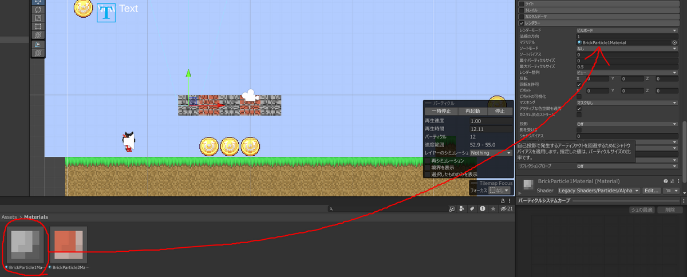Click 再起動 restart button
Image resolution: width=687 pixels, height=277 pixels.
click(x=472, y=111)
